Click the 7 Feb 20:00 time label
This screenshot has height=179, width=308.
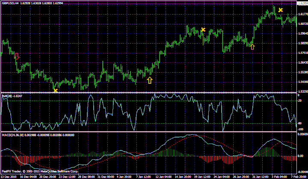coord(299,177)
